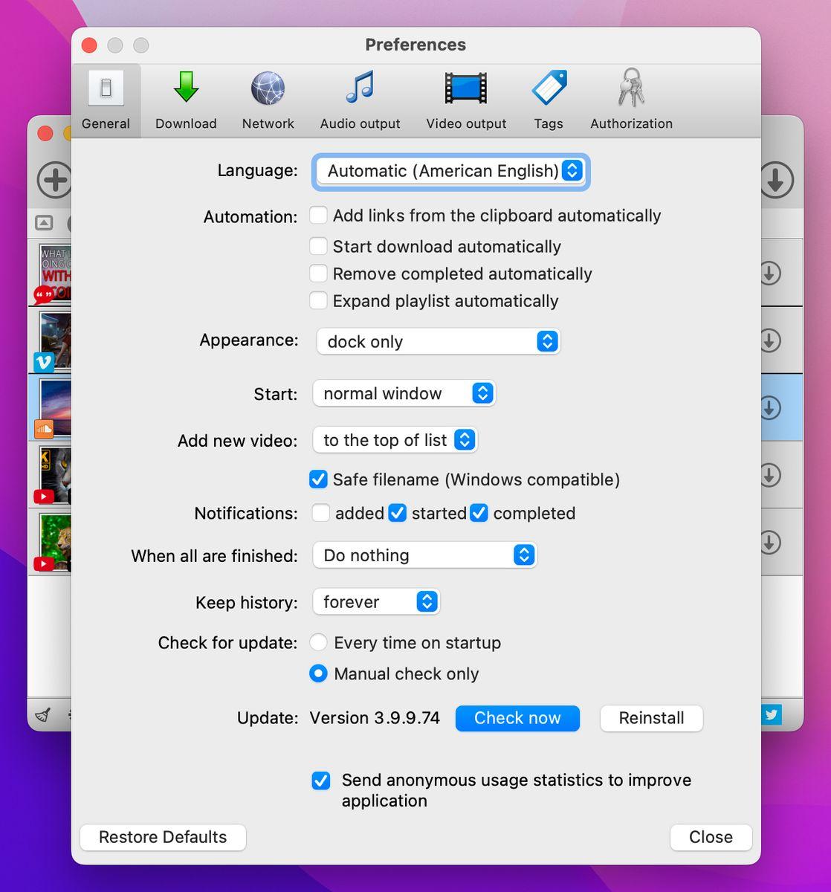Click the large download-all arrow in the main window toolbar
Screen dimensions: 831x892
pos(777,180)
